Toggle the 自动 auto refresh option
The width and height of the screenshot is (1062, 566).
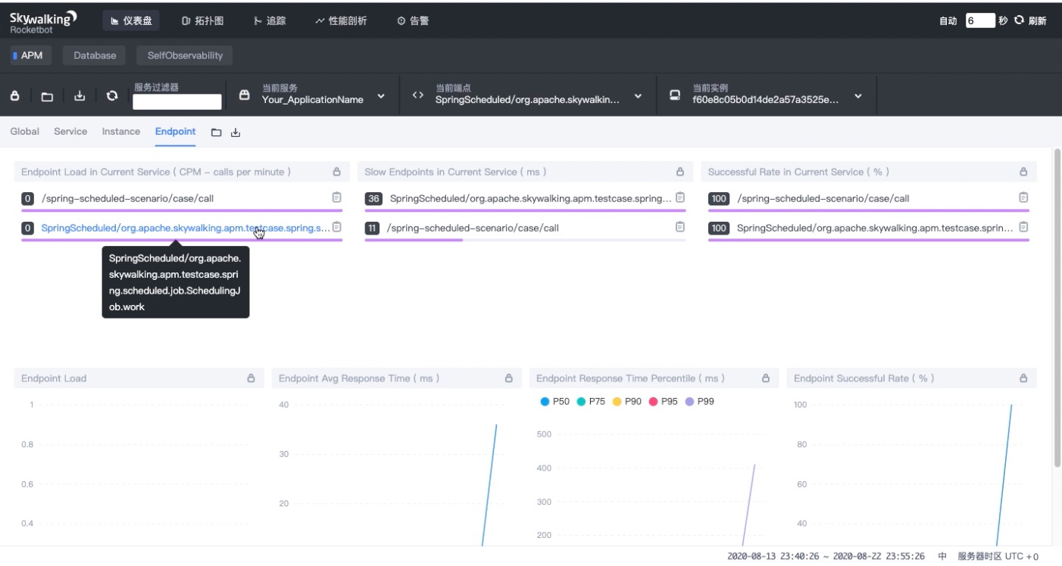[x=948, y=21]
